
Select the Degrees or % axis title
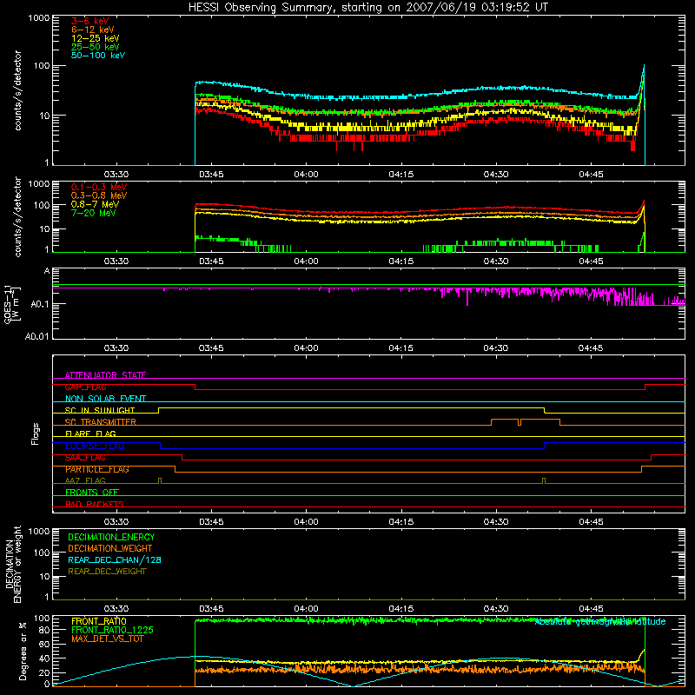click(23, 651)
